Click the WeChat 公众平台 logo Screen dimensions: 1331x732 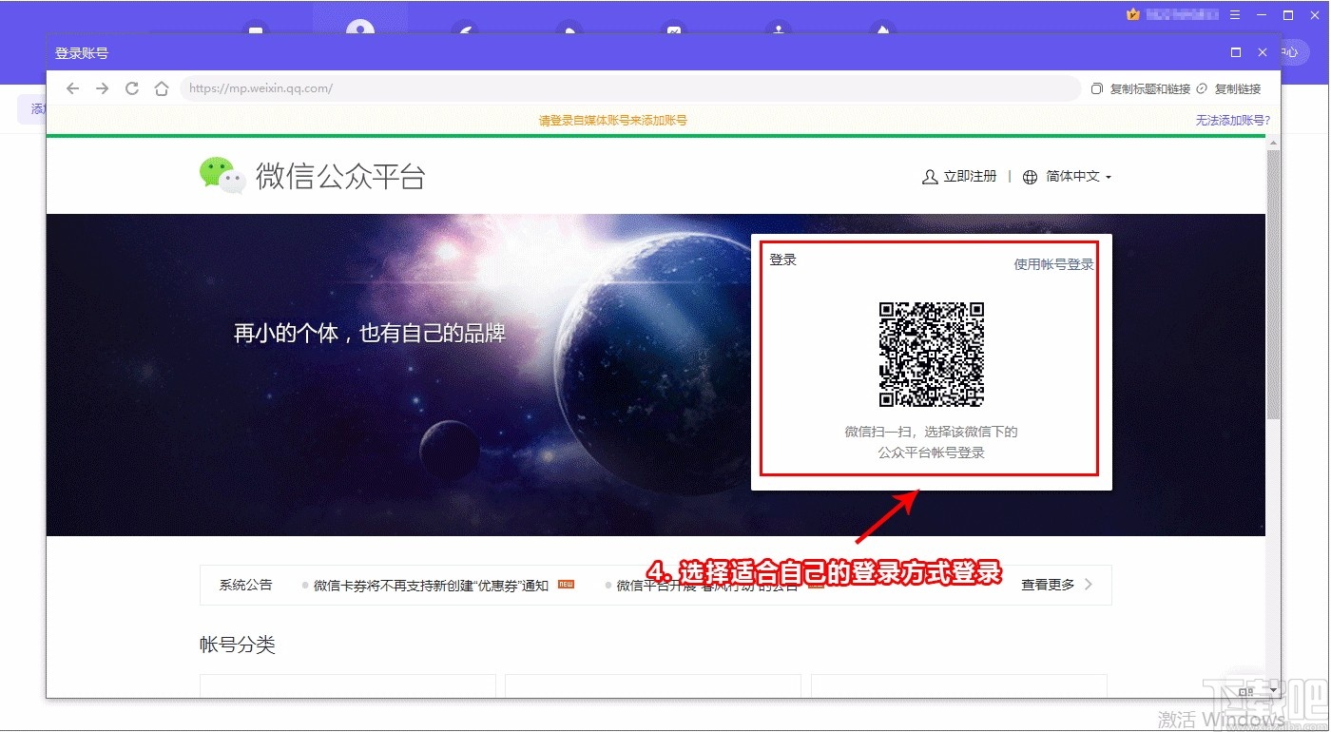pos(222,175)
